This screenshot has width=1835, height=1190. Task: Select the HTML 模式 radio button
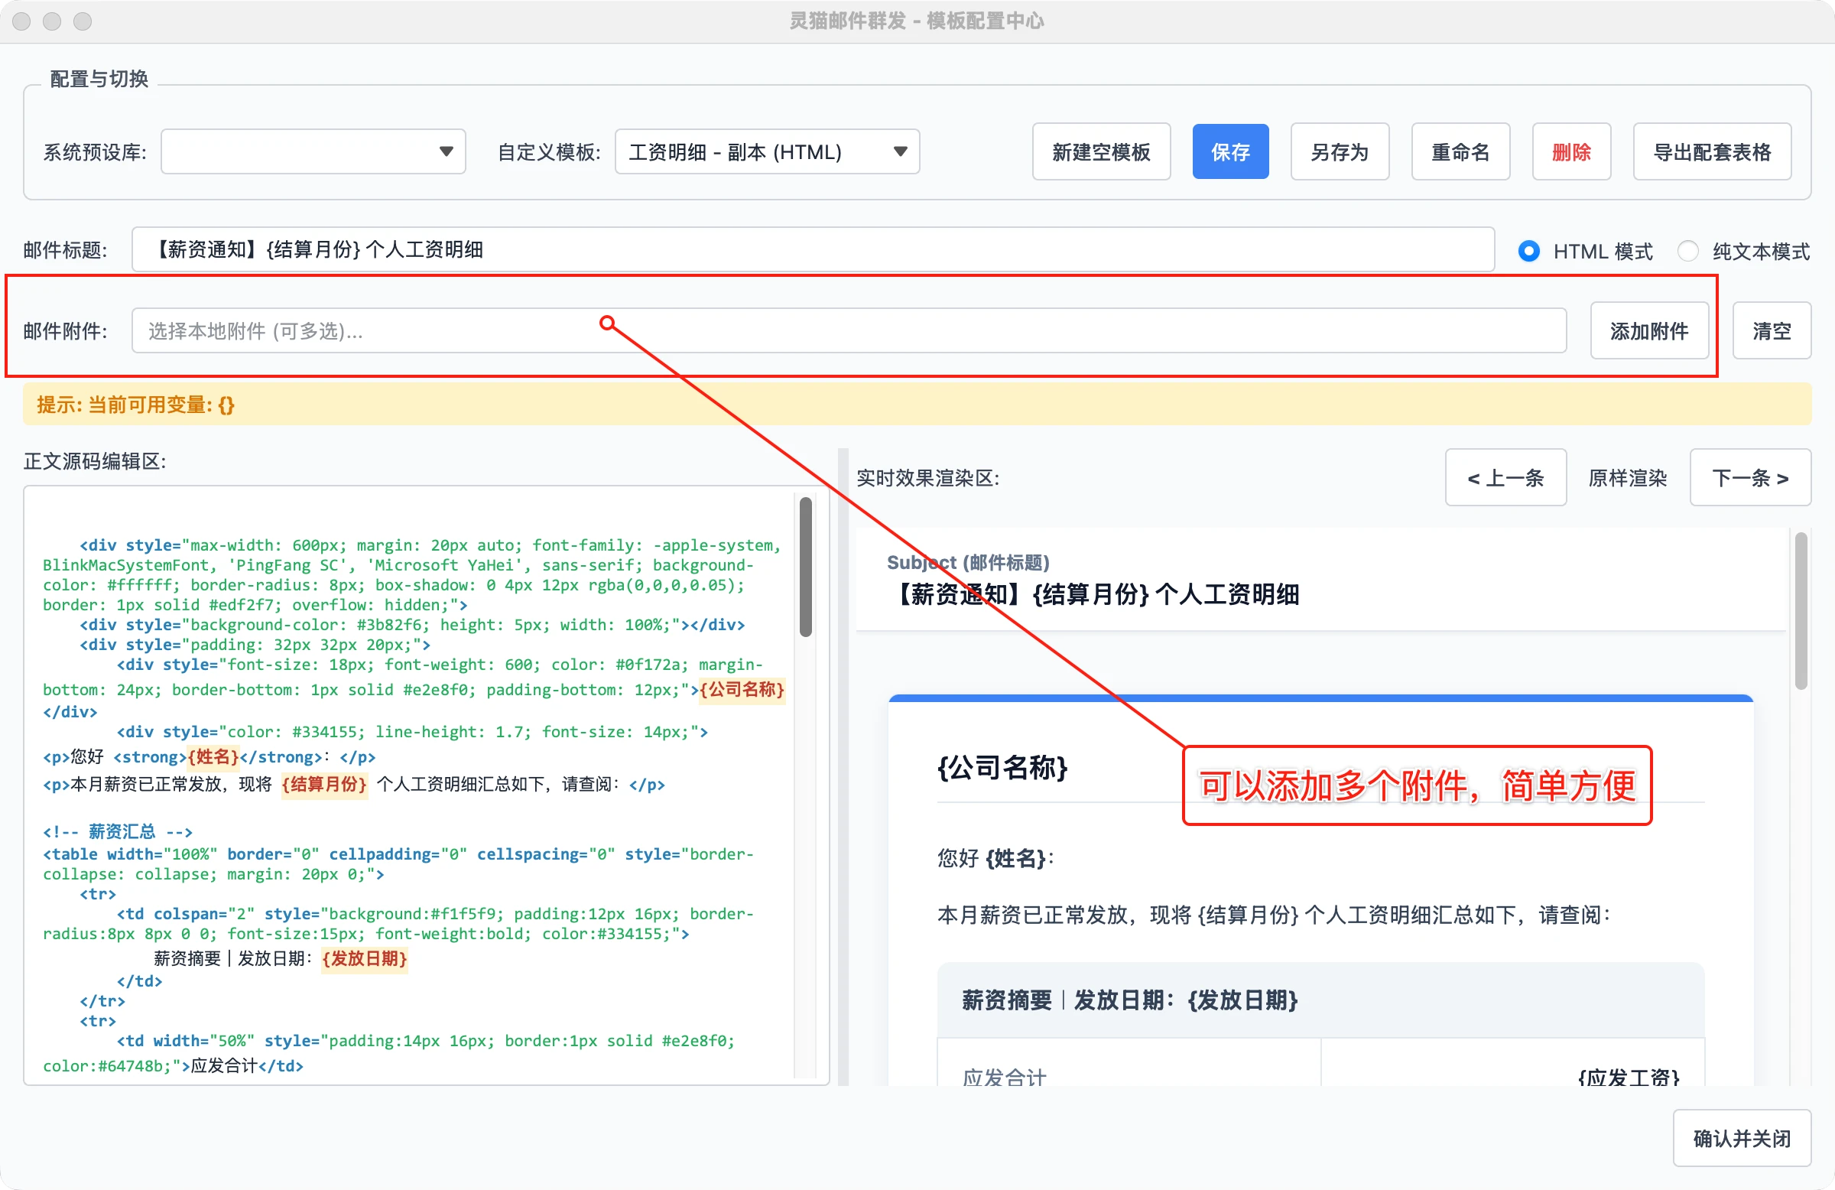pos(1528,251)
